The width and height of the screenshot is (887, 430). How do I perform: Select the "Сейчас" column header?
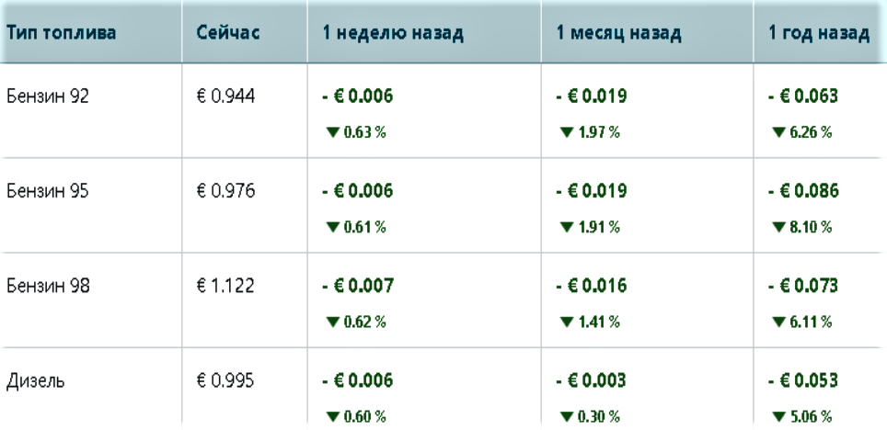228,33
